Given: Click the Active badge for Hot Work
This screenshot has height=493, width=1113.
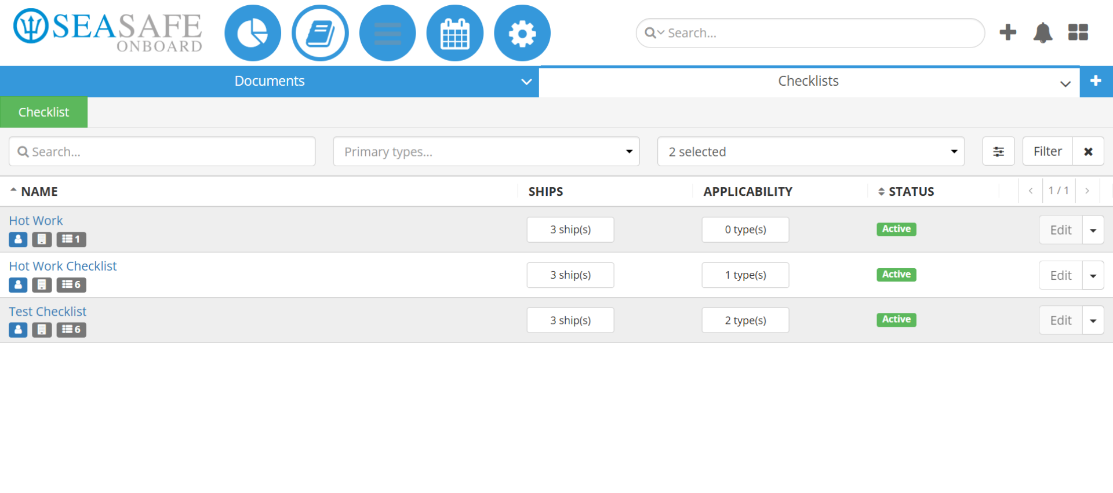Looking at the screenshot, I should pyautogui.click(x=896, y=229).
